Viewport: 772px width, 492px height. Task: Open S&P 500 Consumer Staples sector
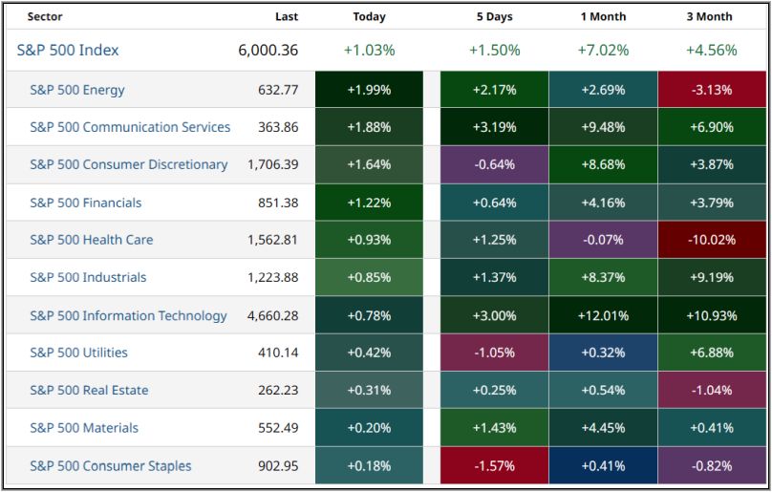111,466
